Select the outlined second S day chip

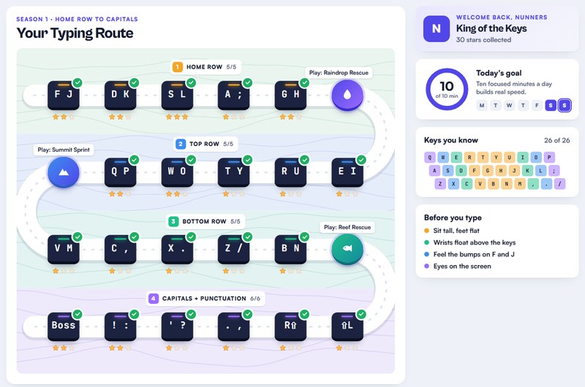(x=565, y=105)
